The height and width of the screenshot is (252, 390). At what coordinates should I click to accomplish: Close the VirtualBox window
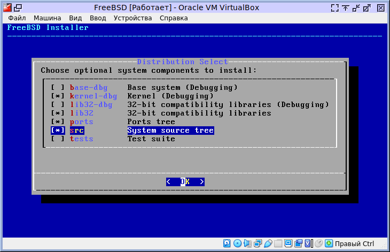[x=381, y=8]
